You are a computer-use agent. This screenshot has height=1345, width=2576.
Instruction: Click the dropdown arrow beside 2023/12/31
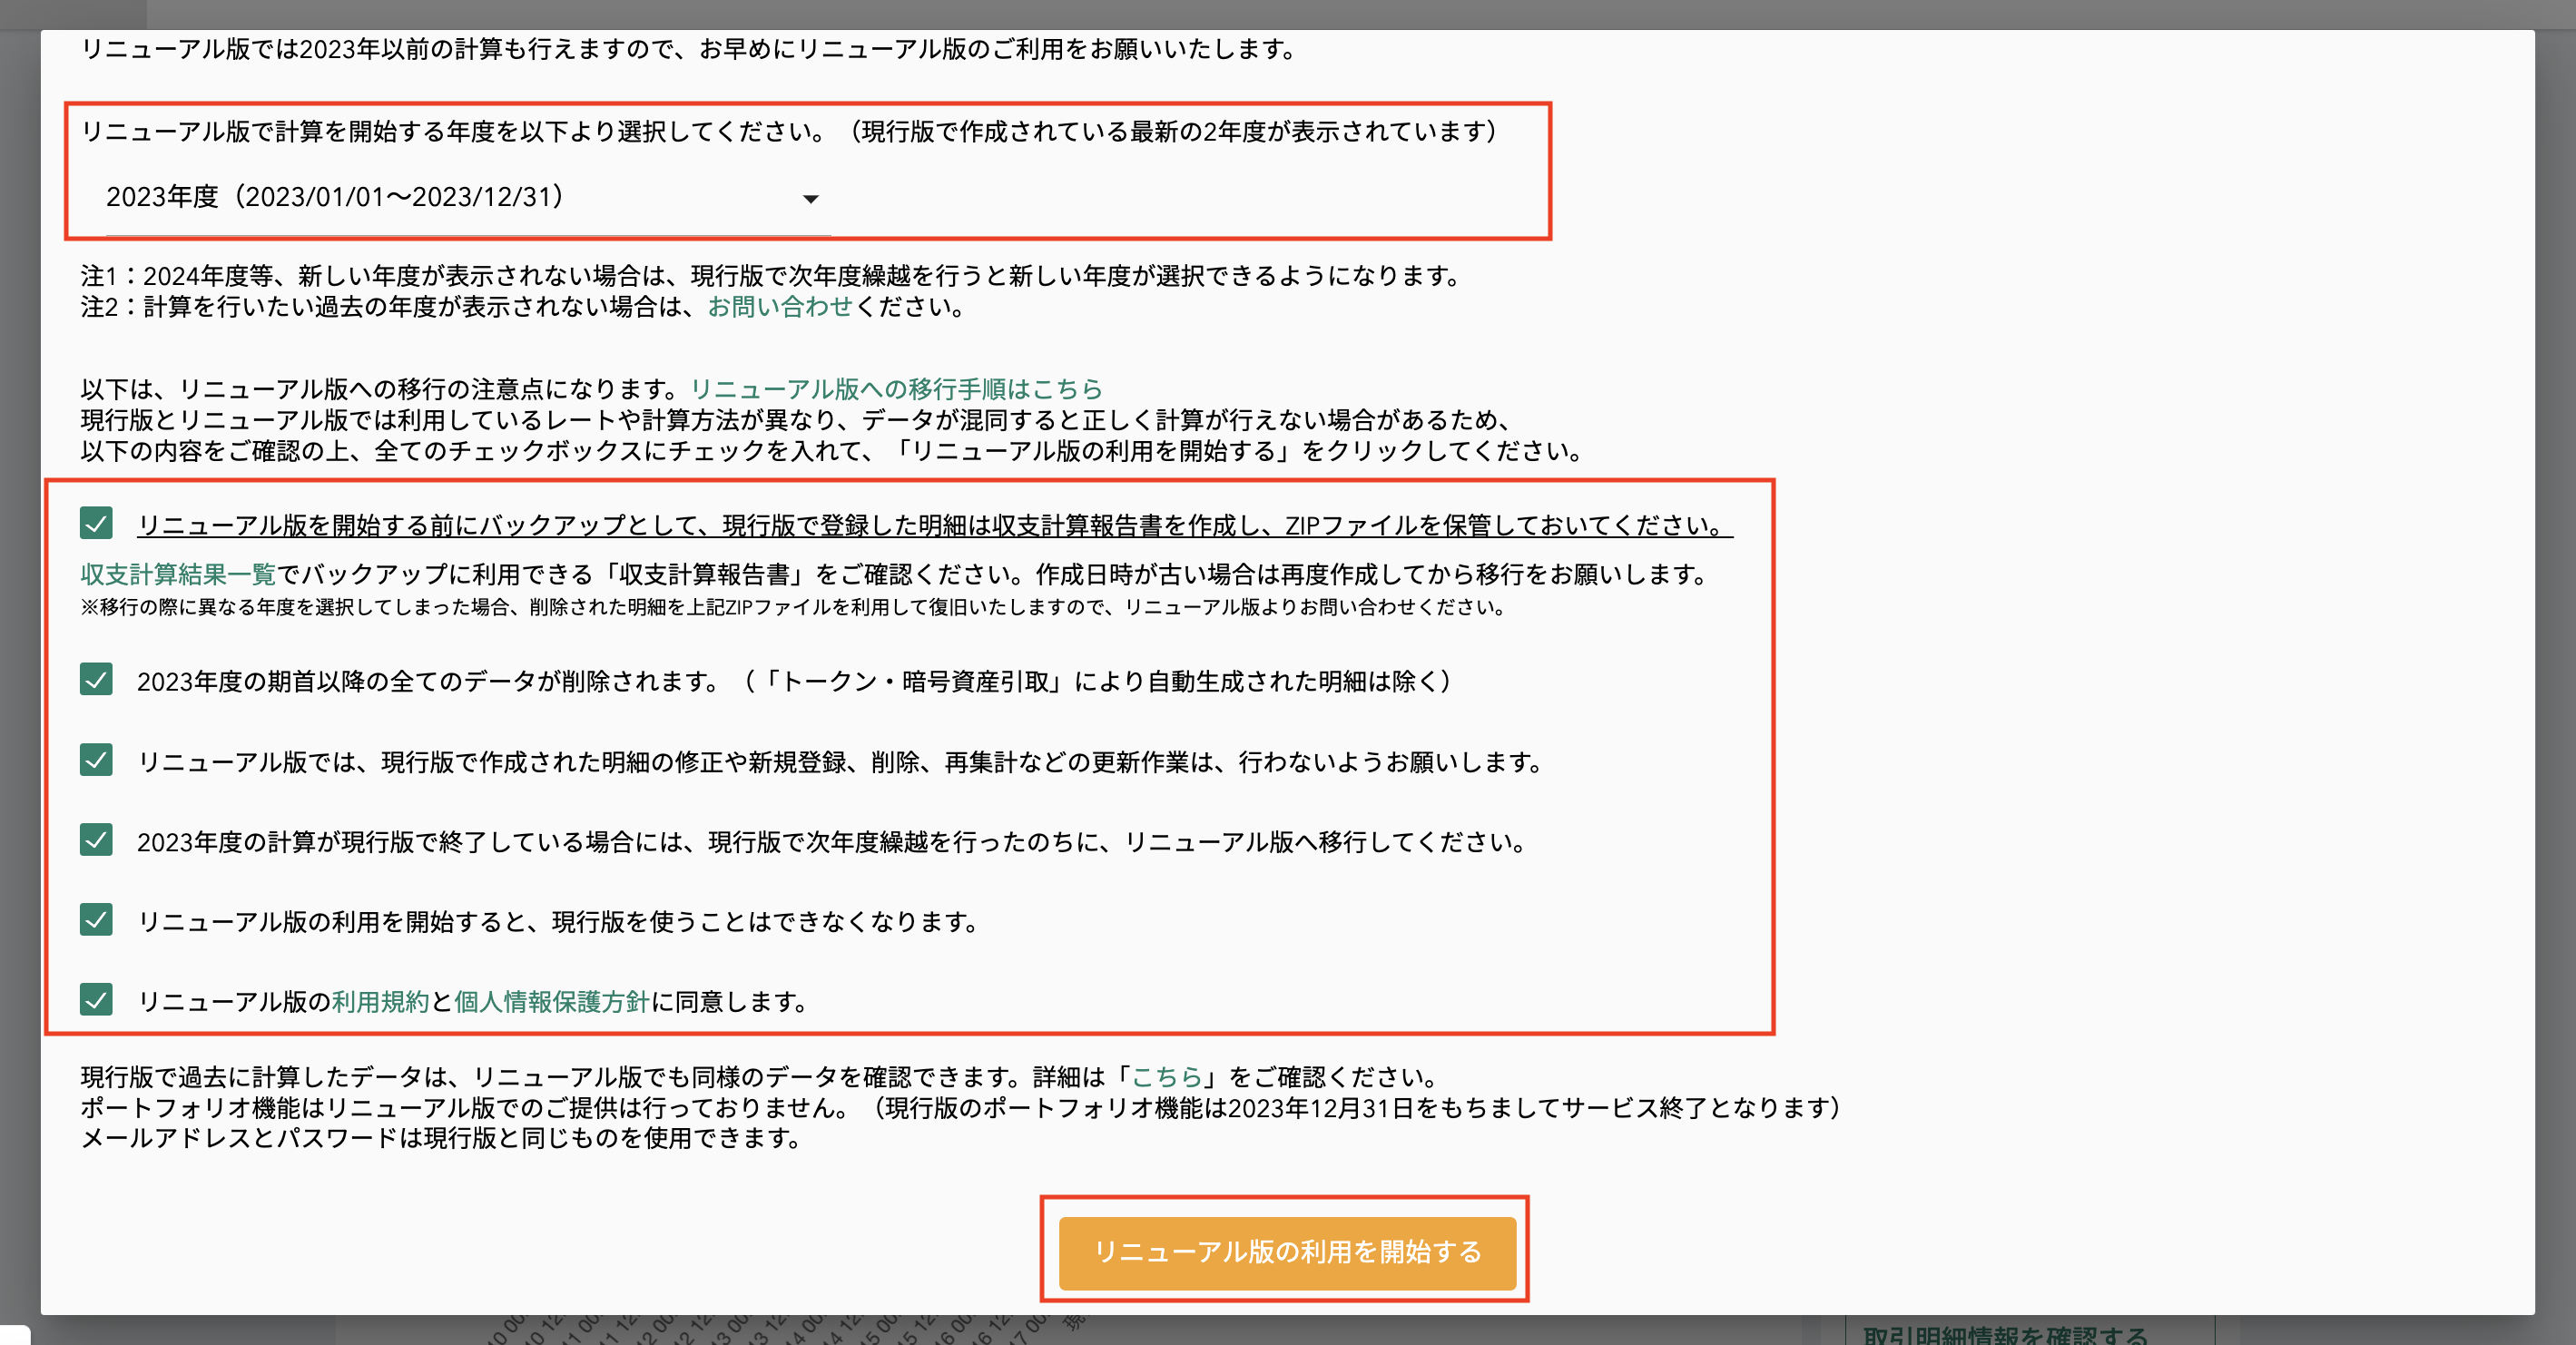coord(811,199)
